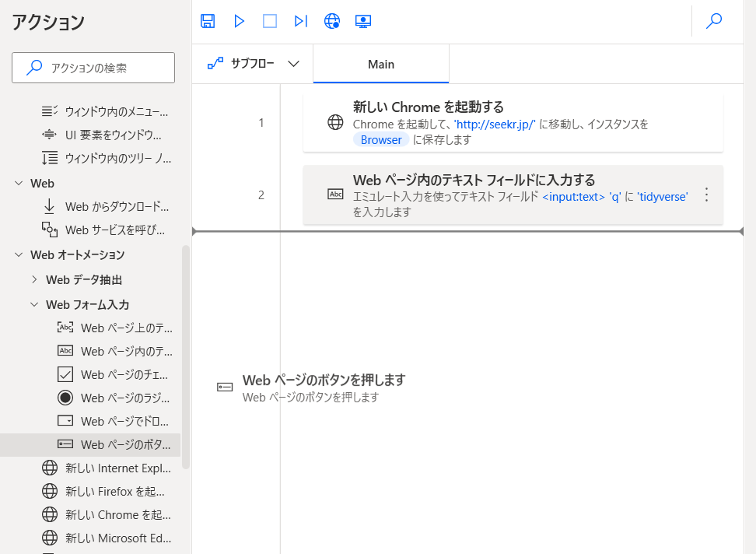
Task: Stop the flow with the square icon
Action: 270,21
